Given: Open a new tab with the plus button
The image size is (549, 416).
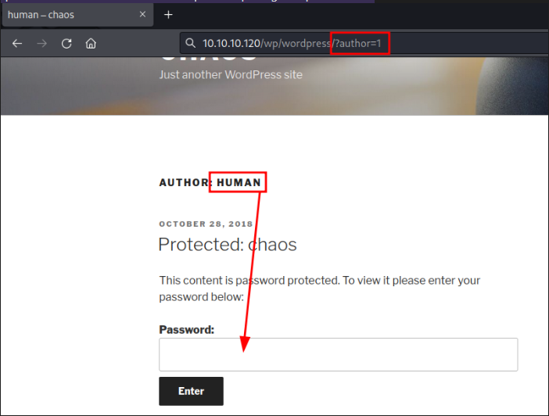Looking at the screenshot, I should (168, 15).
